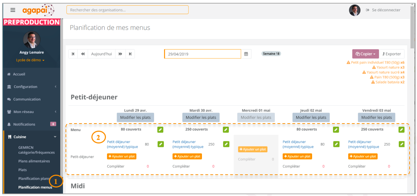Open Plans alimentaires submenu item
Viewport: 417px width, 196px height.
pos(34,161)
